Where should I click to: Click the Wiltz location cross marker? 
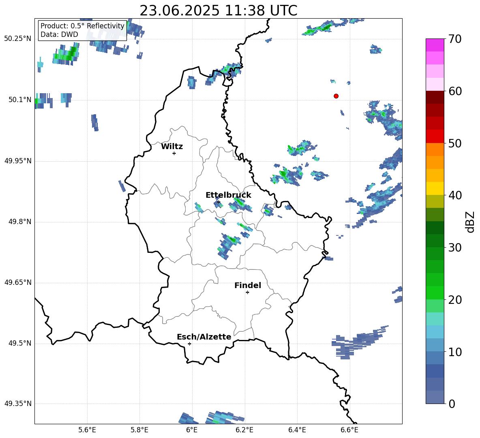[174, 153]
